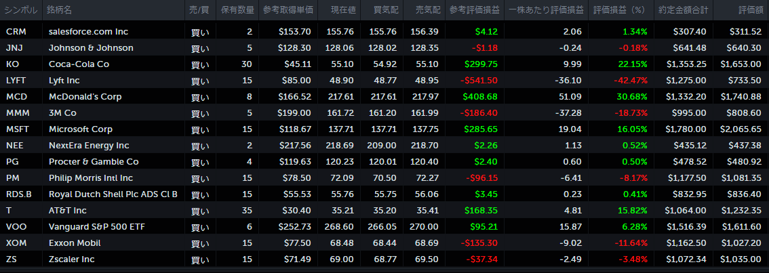Click Microsoft gain value $285.65
This screenshot has height=273, width=769.
pos(482,129)
